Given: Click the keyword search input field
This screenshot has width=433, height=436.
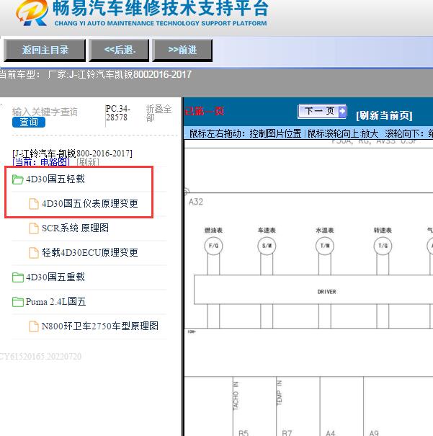Looking at the screenshot, I should tap(45, 112).
